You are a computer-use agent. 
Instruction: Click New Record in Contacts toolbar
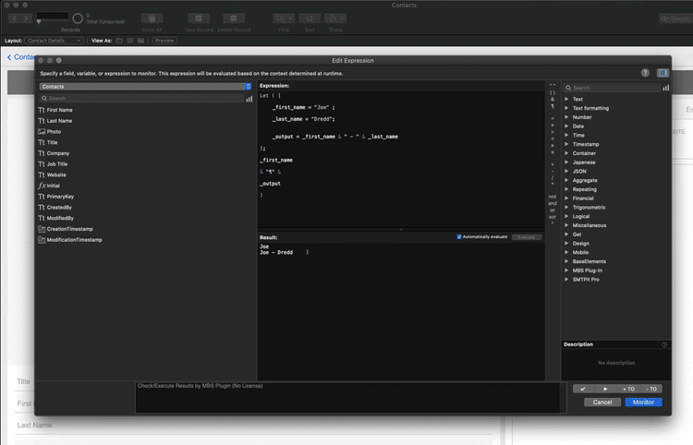tap(199, 18)
